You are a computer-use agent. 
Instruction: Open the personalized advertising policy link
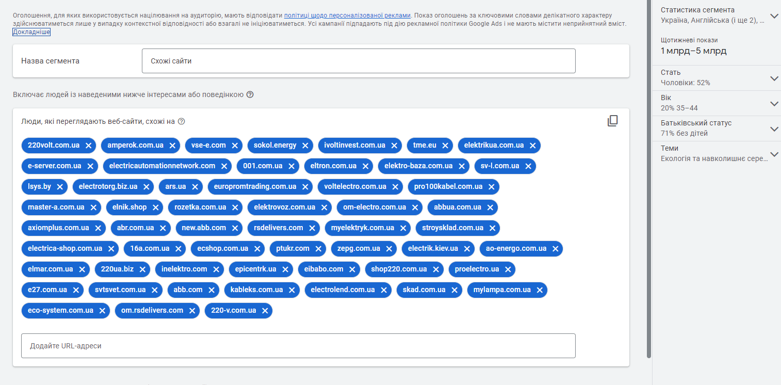click(x=347, y=15)
